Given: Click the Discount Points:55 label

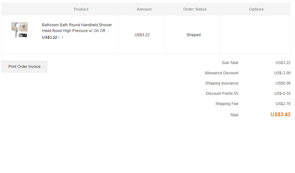Looking at the screenshot, I should pos(222,94).
